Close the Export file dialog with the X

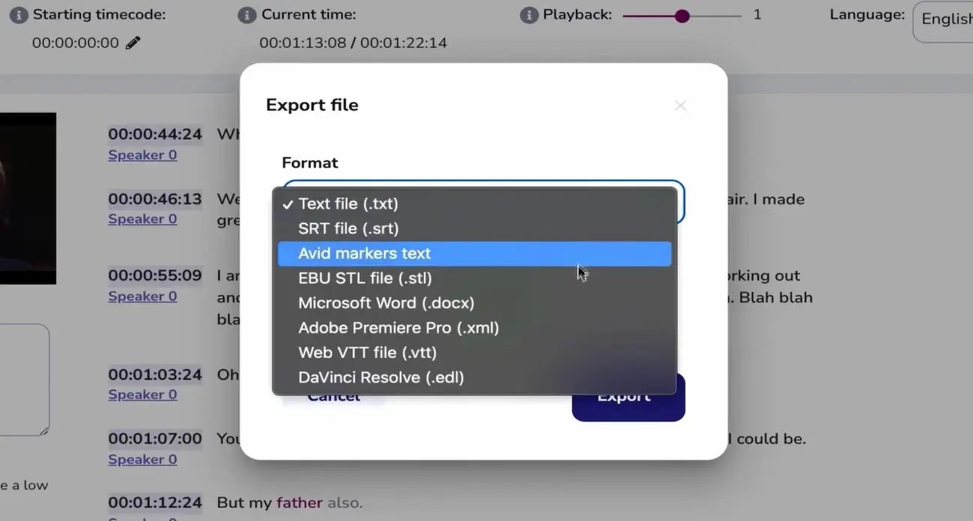(x=679, y=105)
